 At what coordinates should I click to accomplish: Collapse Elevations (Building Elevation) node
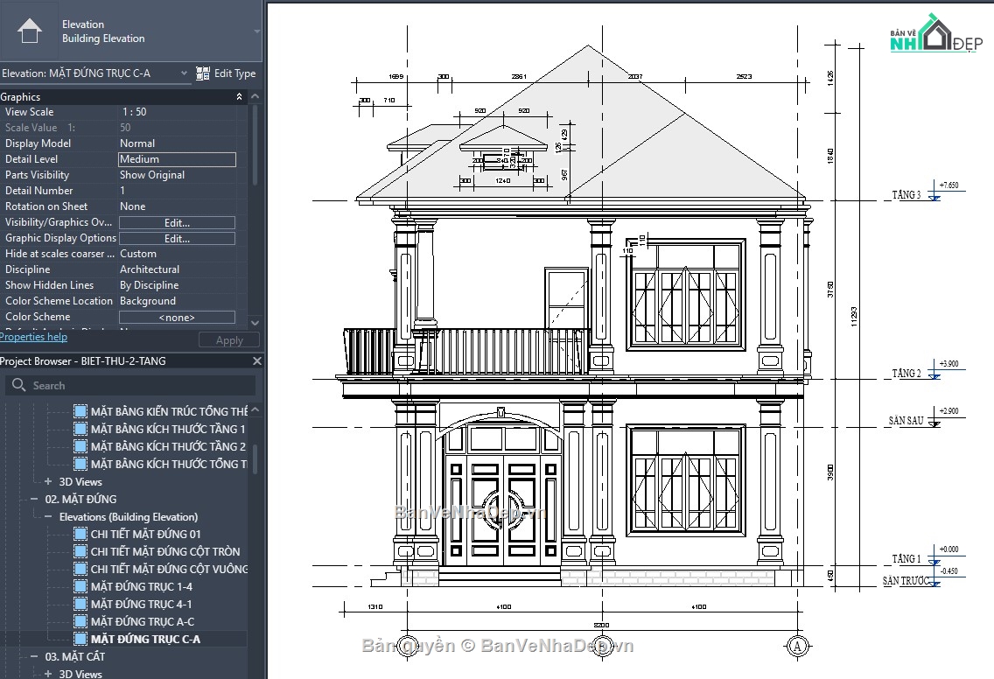click(48, 517)
